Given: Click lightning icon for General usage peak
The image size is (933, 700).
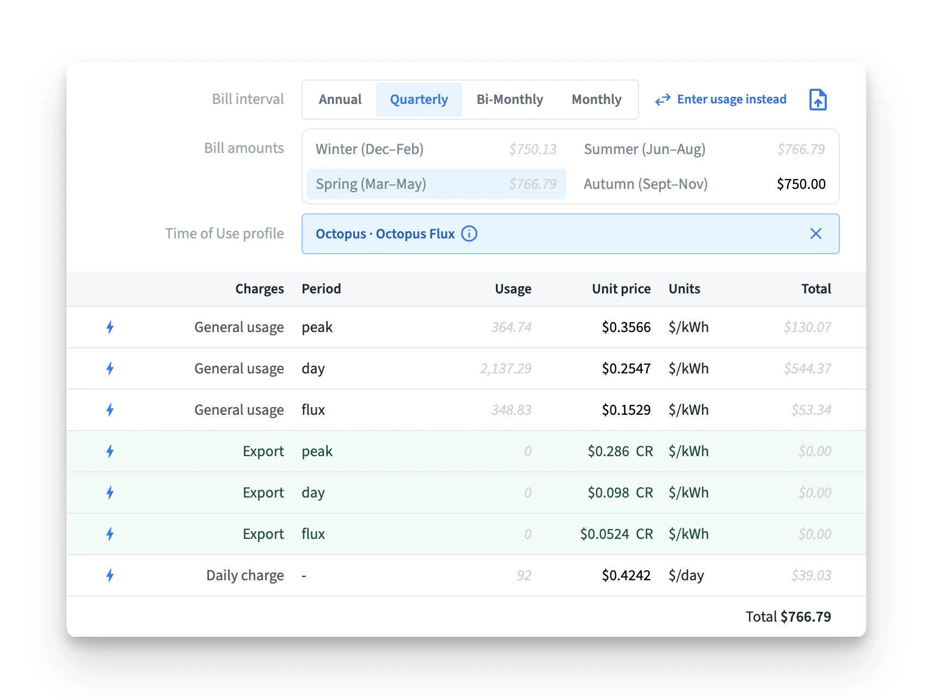Looking at the screenshot, I should 110,327.
